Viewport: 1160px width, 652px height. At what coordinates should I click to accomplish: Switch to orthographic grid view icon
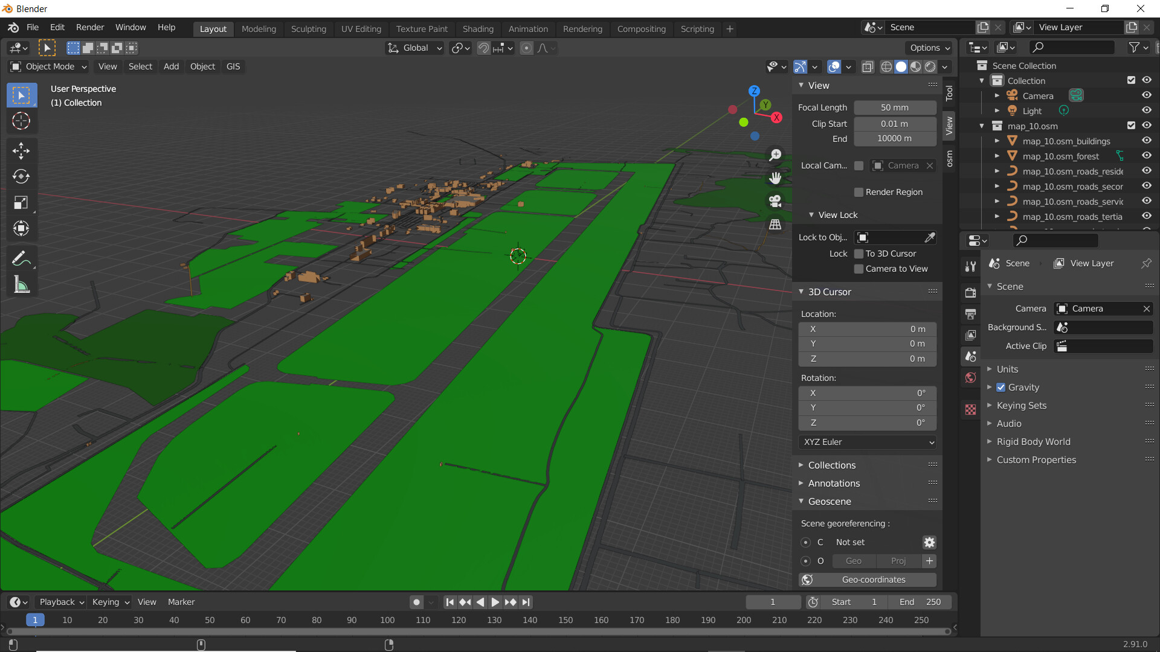[x=775, y=224]
